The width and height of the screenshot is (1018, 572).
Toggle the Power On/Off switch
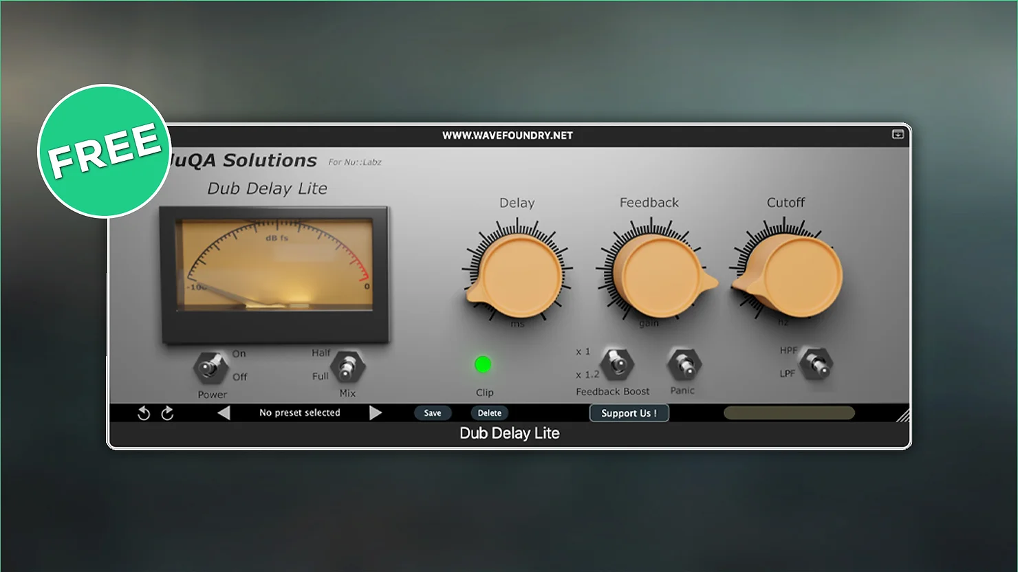(x=210, y=367)
